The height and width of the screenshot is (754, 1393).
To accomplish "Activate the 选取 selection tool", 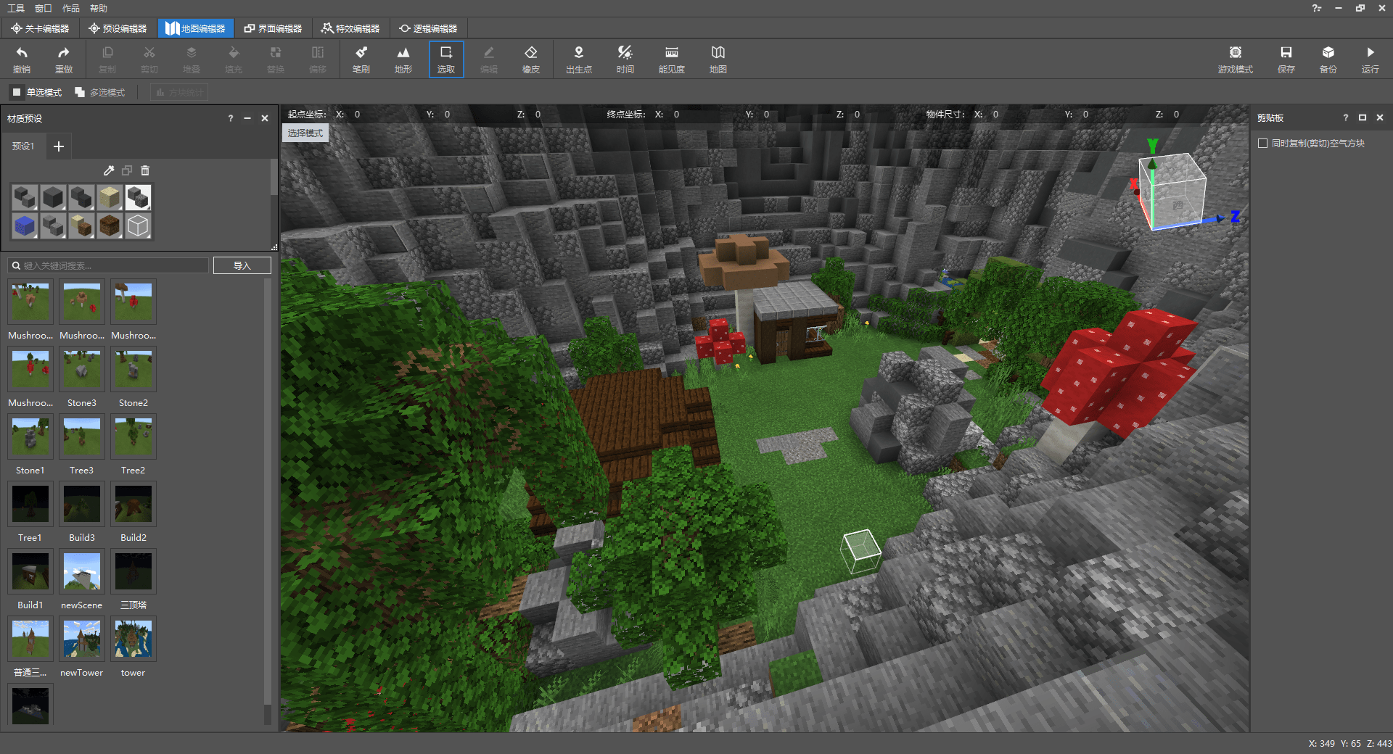I will point(446,59).
